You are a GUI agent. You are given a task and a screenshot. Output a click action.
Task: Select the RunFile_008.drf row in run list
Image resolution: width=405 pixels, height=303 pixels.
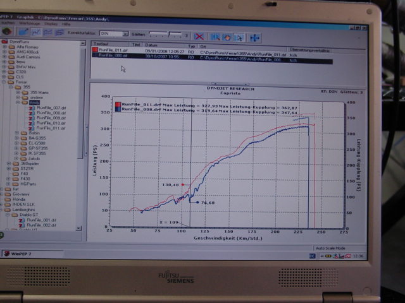114,55
